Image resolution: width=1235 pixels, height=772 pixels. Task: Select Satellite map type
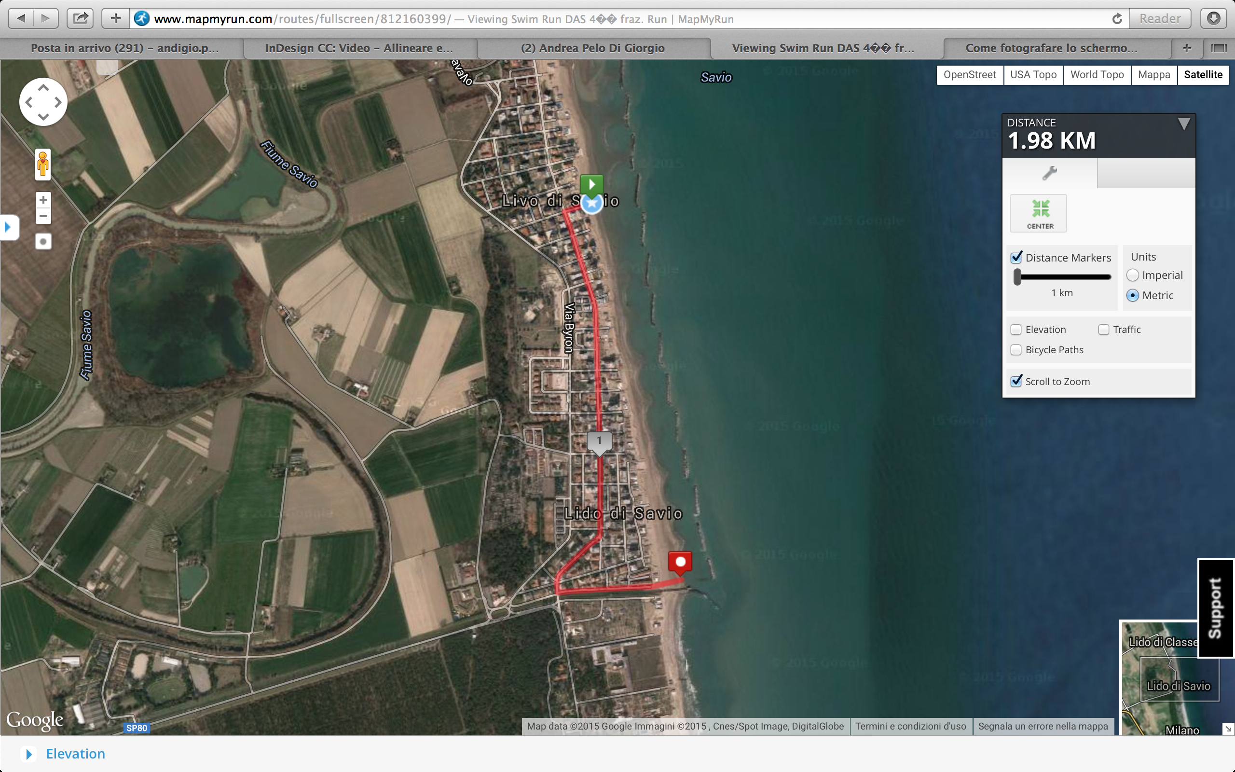[x=1203, y=74]
